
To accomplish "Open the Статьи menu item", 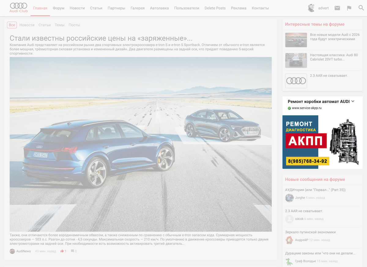I will point(96,8).
